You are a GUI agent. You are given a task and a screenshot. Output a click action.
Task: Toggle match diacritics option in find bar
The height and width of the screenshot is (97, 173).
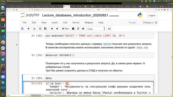(66, 95)
